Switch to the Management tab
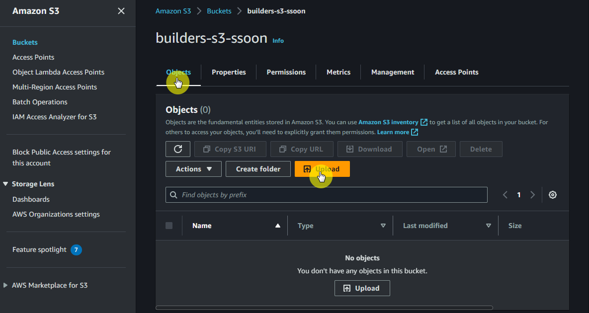 393,72
